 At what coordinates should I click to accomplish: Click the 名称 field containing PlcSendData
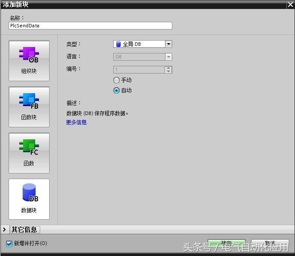point(90,26)
